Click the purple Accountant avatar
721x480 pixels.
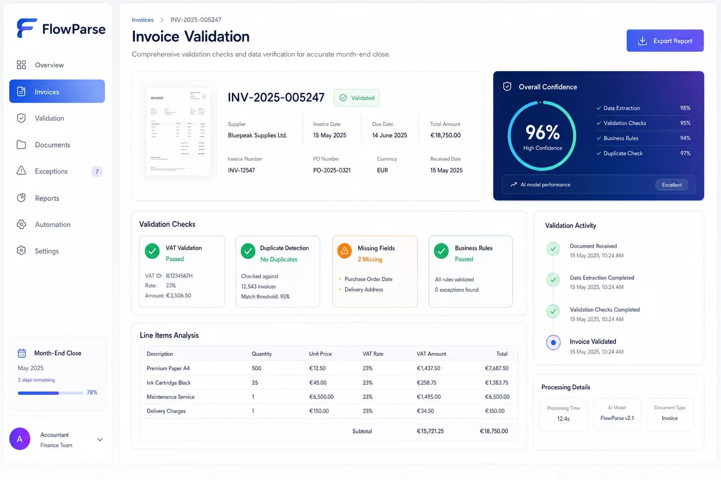(20, 439)
